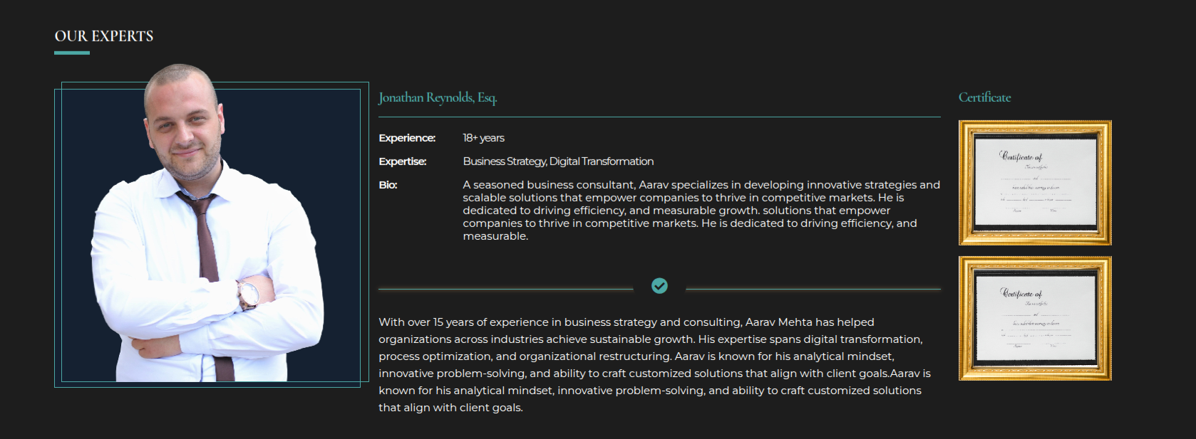Click the divider line left of checkmark
Viewport: 1196px width, 439px height.
point(505,290)
